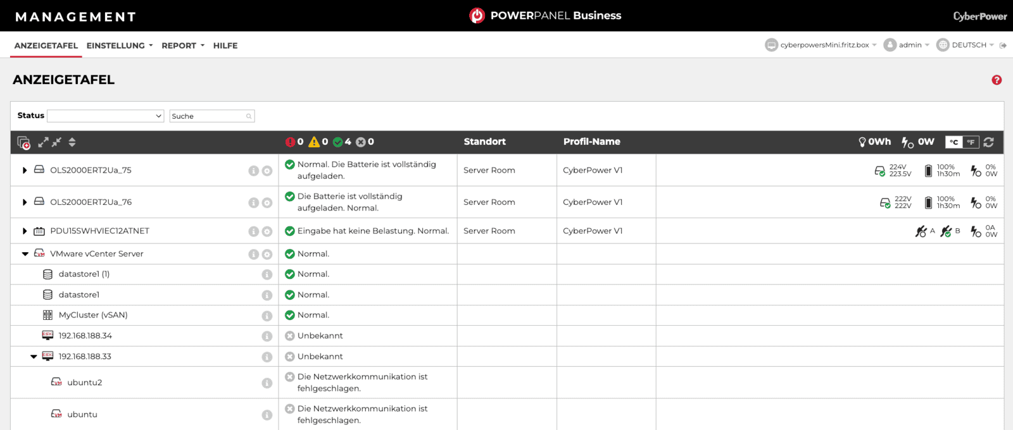Open the admin user dropdown
This screenshot has width=1013, height=430.
pos(907,45)
